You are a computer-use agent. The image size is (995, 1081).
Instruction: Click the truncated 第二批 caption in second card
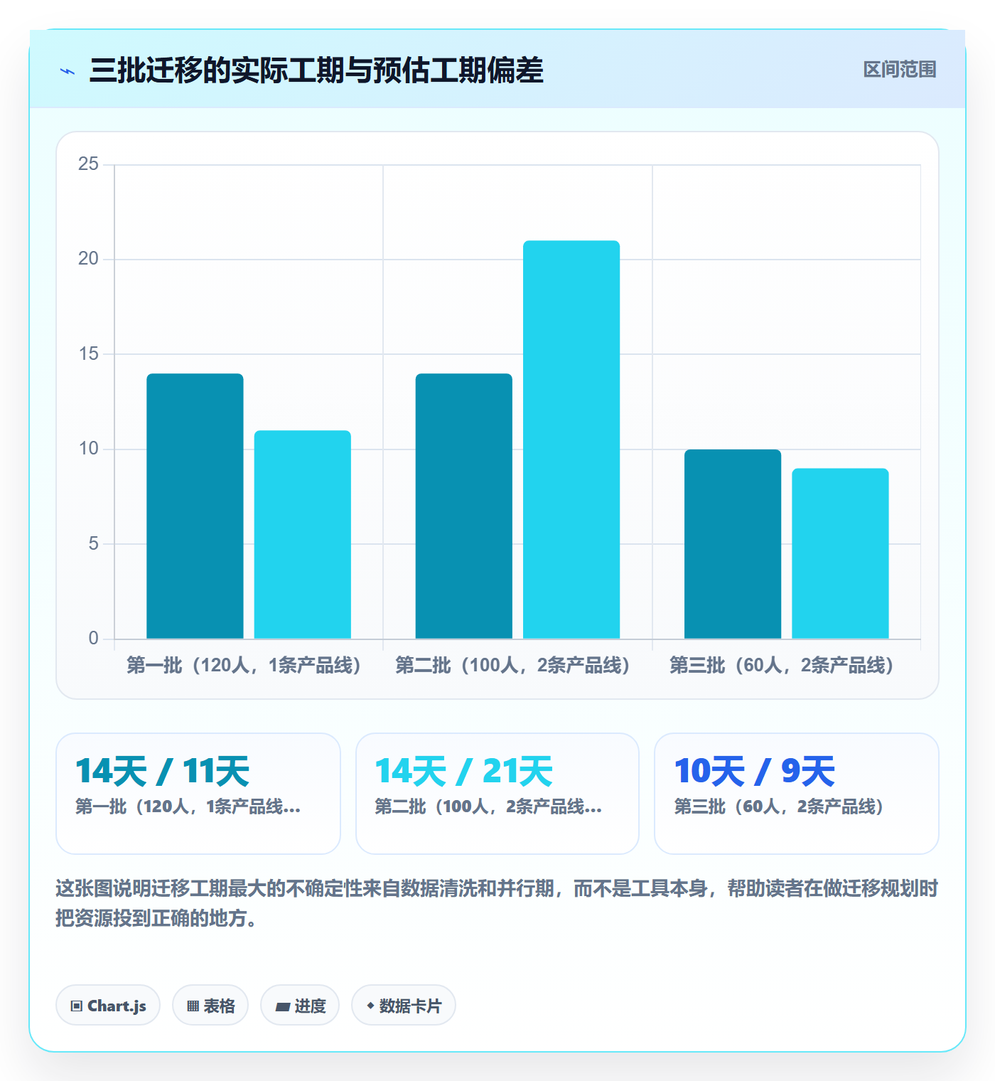click(488, 806)
